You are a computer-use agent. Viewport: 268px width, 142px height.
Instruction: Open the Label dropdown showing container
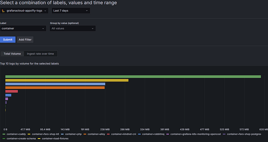(x=23, y=28)
